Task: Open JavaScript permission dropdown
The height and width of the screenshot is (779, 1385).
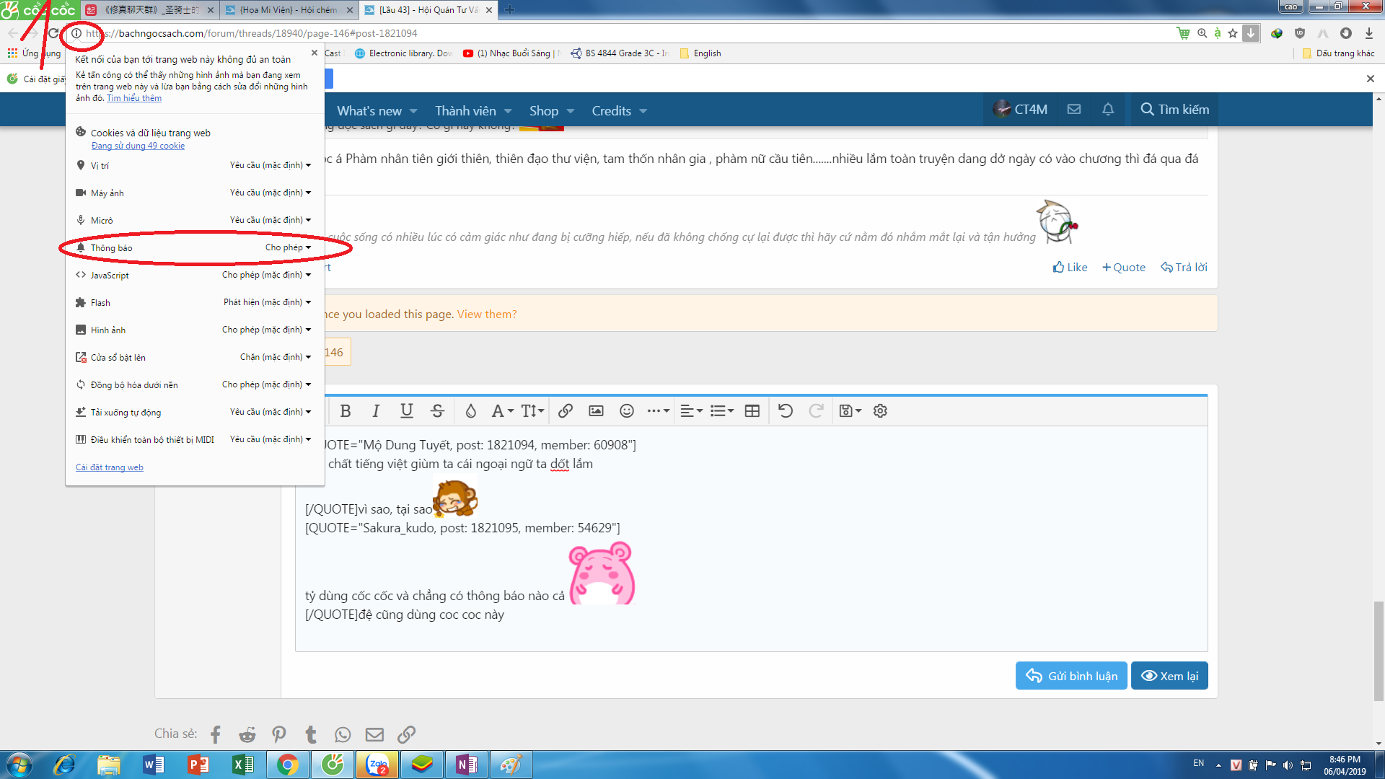Action: pyautogui.click(x=266, y=275)
